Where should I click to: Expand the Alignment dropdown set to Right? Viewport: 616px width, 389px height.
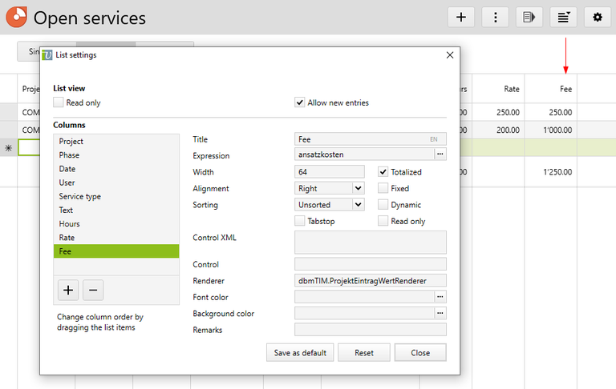[x=329, y=188]
